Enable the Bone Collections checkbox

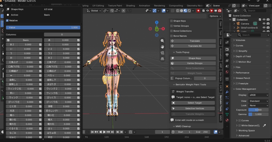(x=171, y=31)
